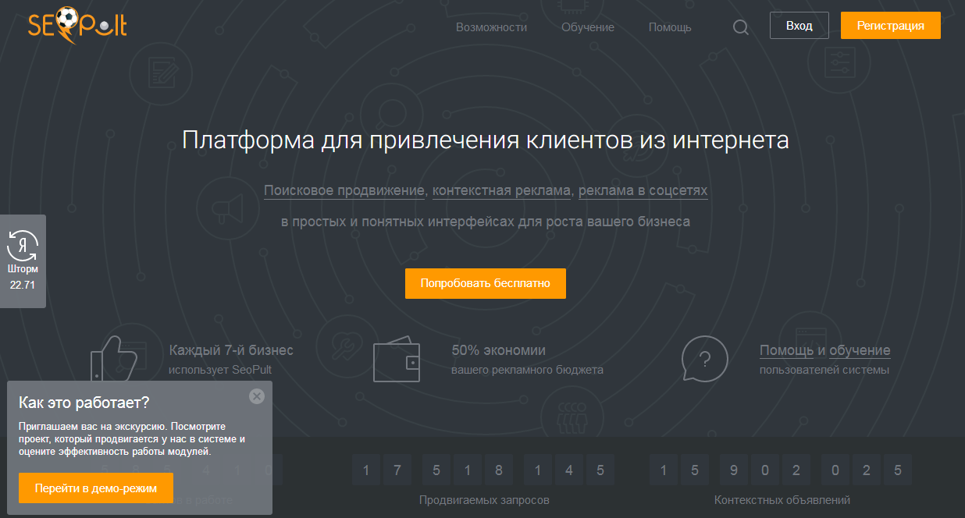The image size is (965, 518).
Task: Open the контекстная реклама link
Action: pyautogui.click(x=501, y=190)
